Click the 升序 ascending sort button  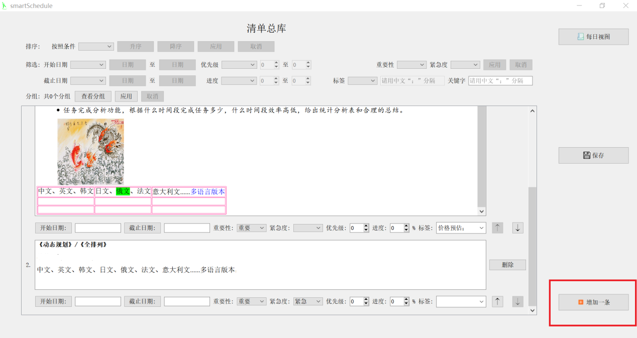tap(135, 46)
